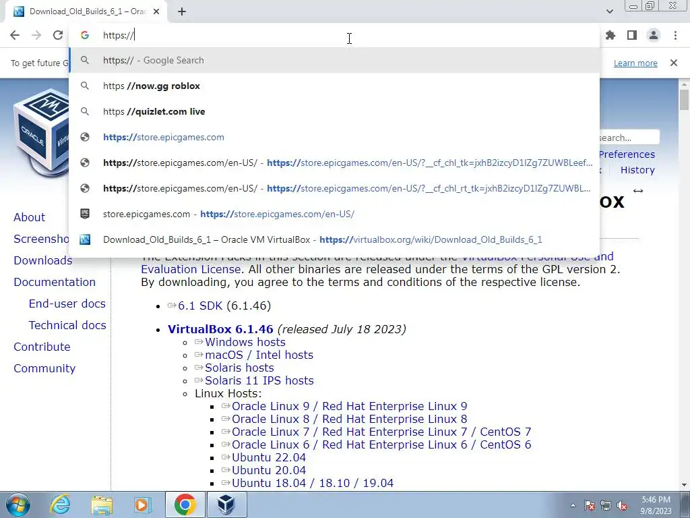Select the Download_Old_Builds_6_1 VirtualBox suggestion
Screen dimensions: 690x518
click(334, 239)
